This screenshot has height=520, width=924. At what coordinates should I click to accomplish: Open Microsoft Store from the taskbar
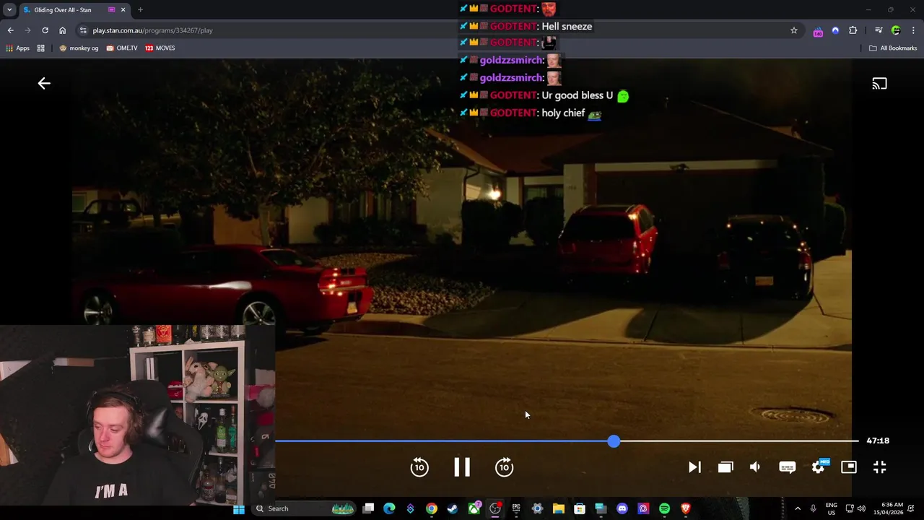[579, 508]
